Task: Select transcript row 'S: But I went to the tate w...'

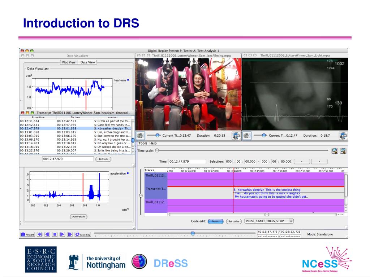Action: (76, 136)
